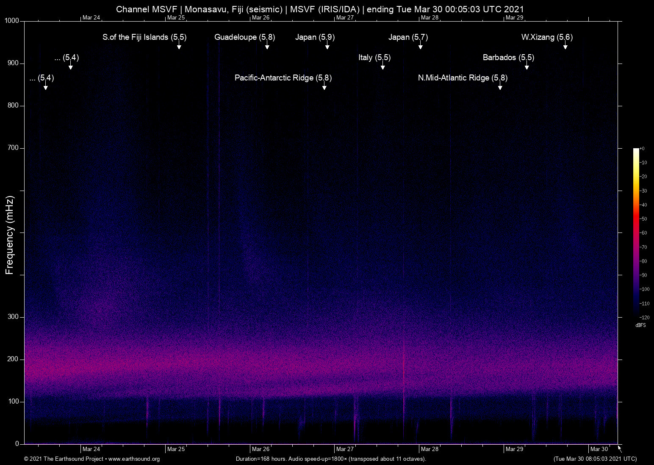This screenshot has width=654, height=465.
Task: Click arrow below Pacific-Antarctic Ridge (5.8)
Action: click(x=324, y=87)
